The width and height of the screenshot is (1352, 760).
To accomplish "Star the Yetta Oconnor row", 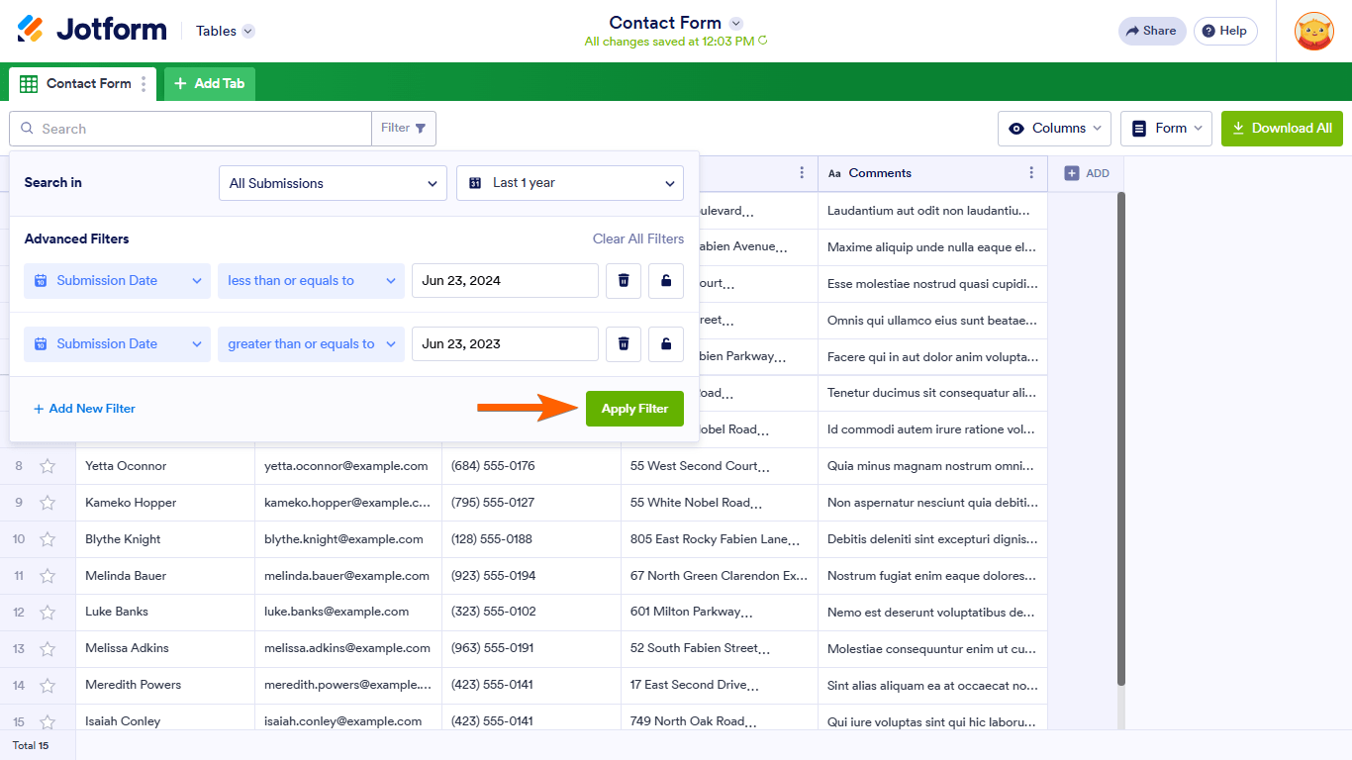I will coord(48,466).
